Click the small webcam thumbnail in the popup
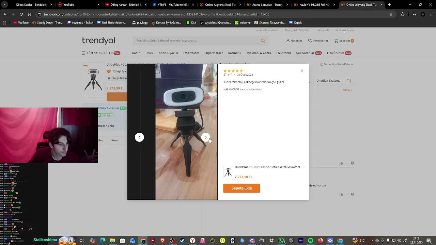Viewport: 436px width, 245px height. (228, 172)
